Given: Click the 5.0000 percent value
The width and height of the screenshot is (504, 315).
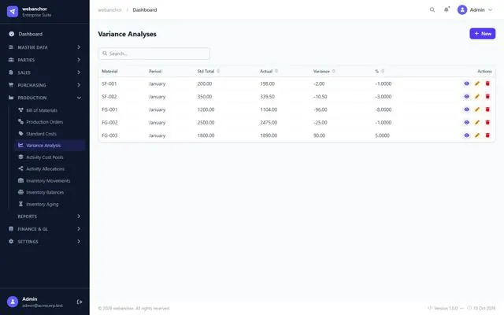Looking at the screenshot, I should [382, 135].
